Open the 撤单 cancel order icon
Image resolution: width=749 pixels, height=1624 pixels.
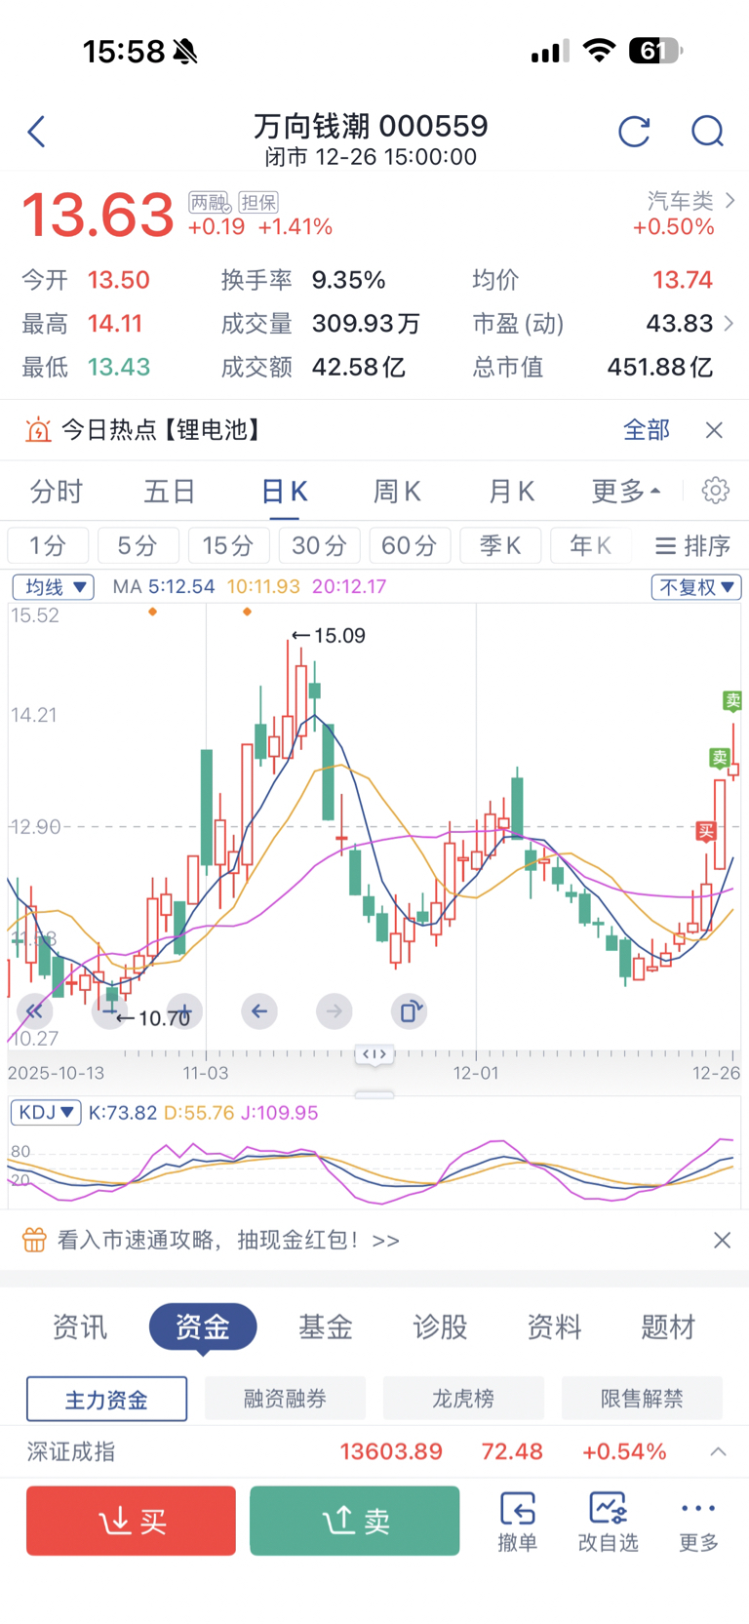[x=517, y=1521]
